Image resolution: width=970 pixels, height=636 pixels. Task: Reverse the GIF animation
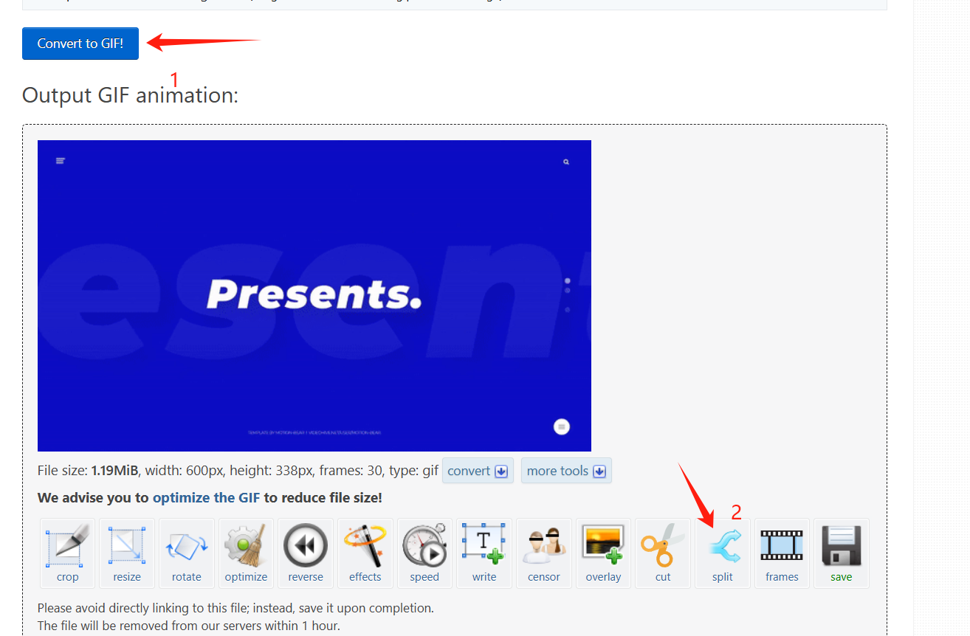(x=306, y=553)
